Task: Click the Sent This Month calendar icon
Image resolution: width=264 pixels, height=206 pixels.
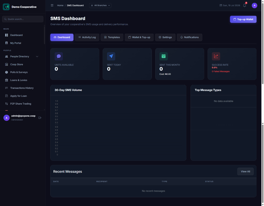Action: 164,56
